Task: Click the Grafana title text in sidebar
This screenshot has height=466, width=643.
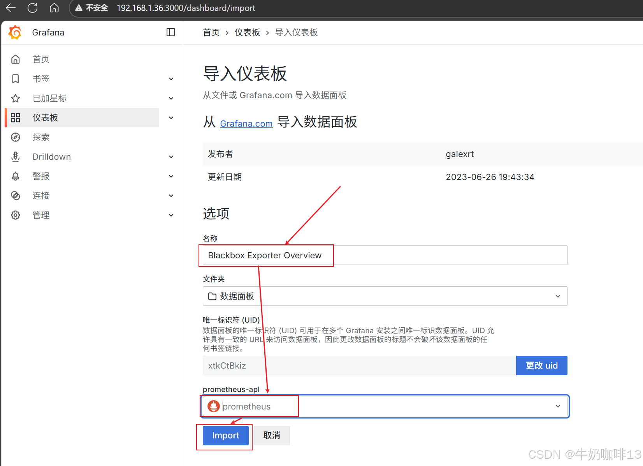Action: pos(48,32)
